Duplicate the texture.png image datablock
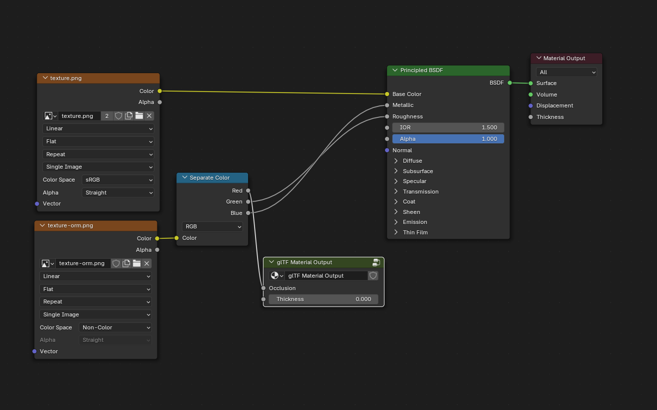 [x=129, y=116]
